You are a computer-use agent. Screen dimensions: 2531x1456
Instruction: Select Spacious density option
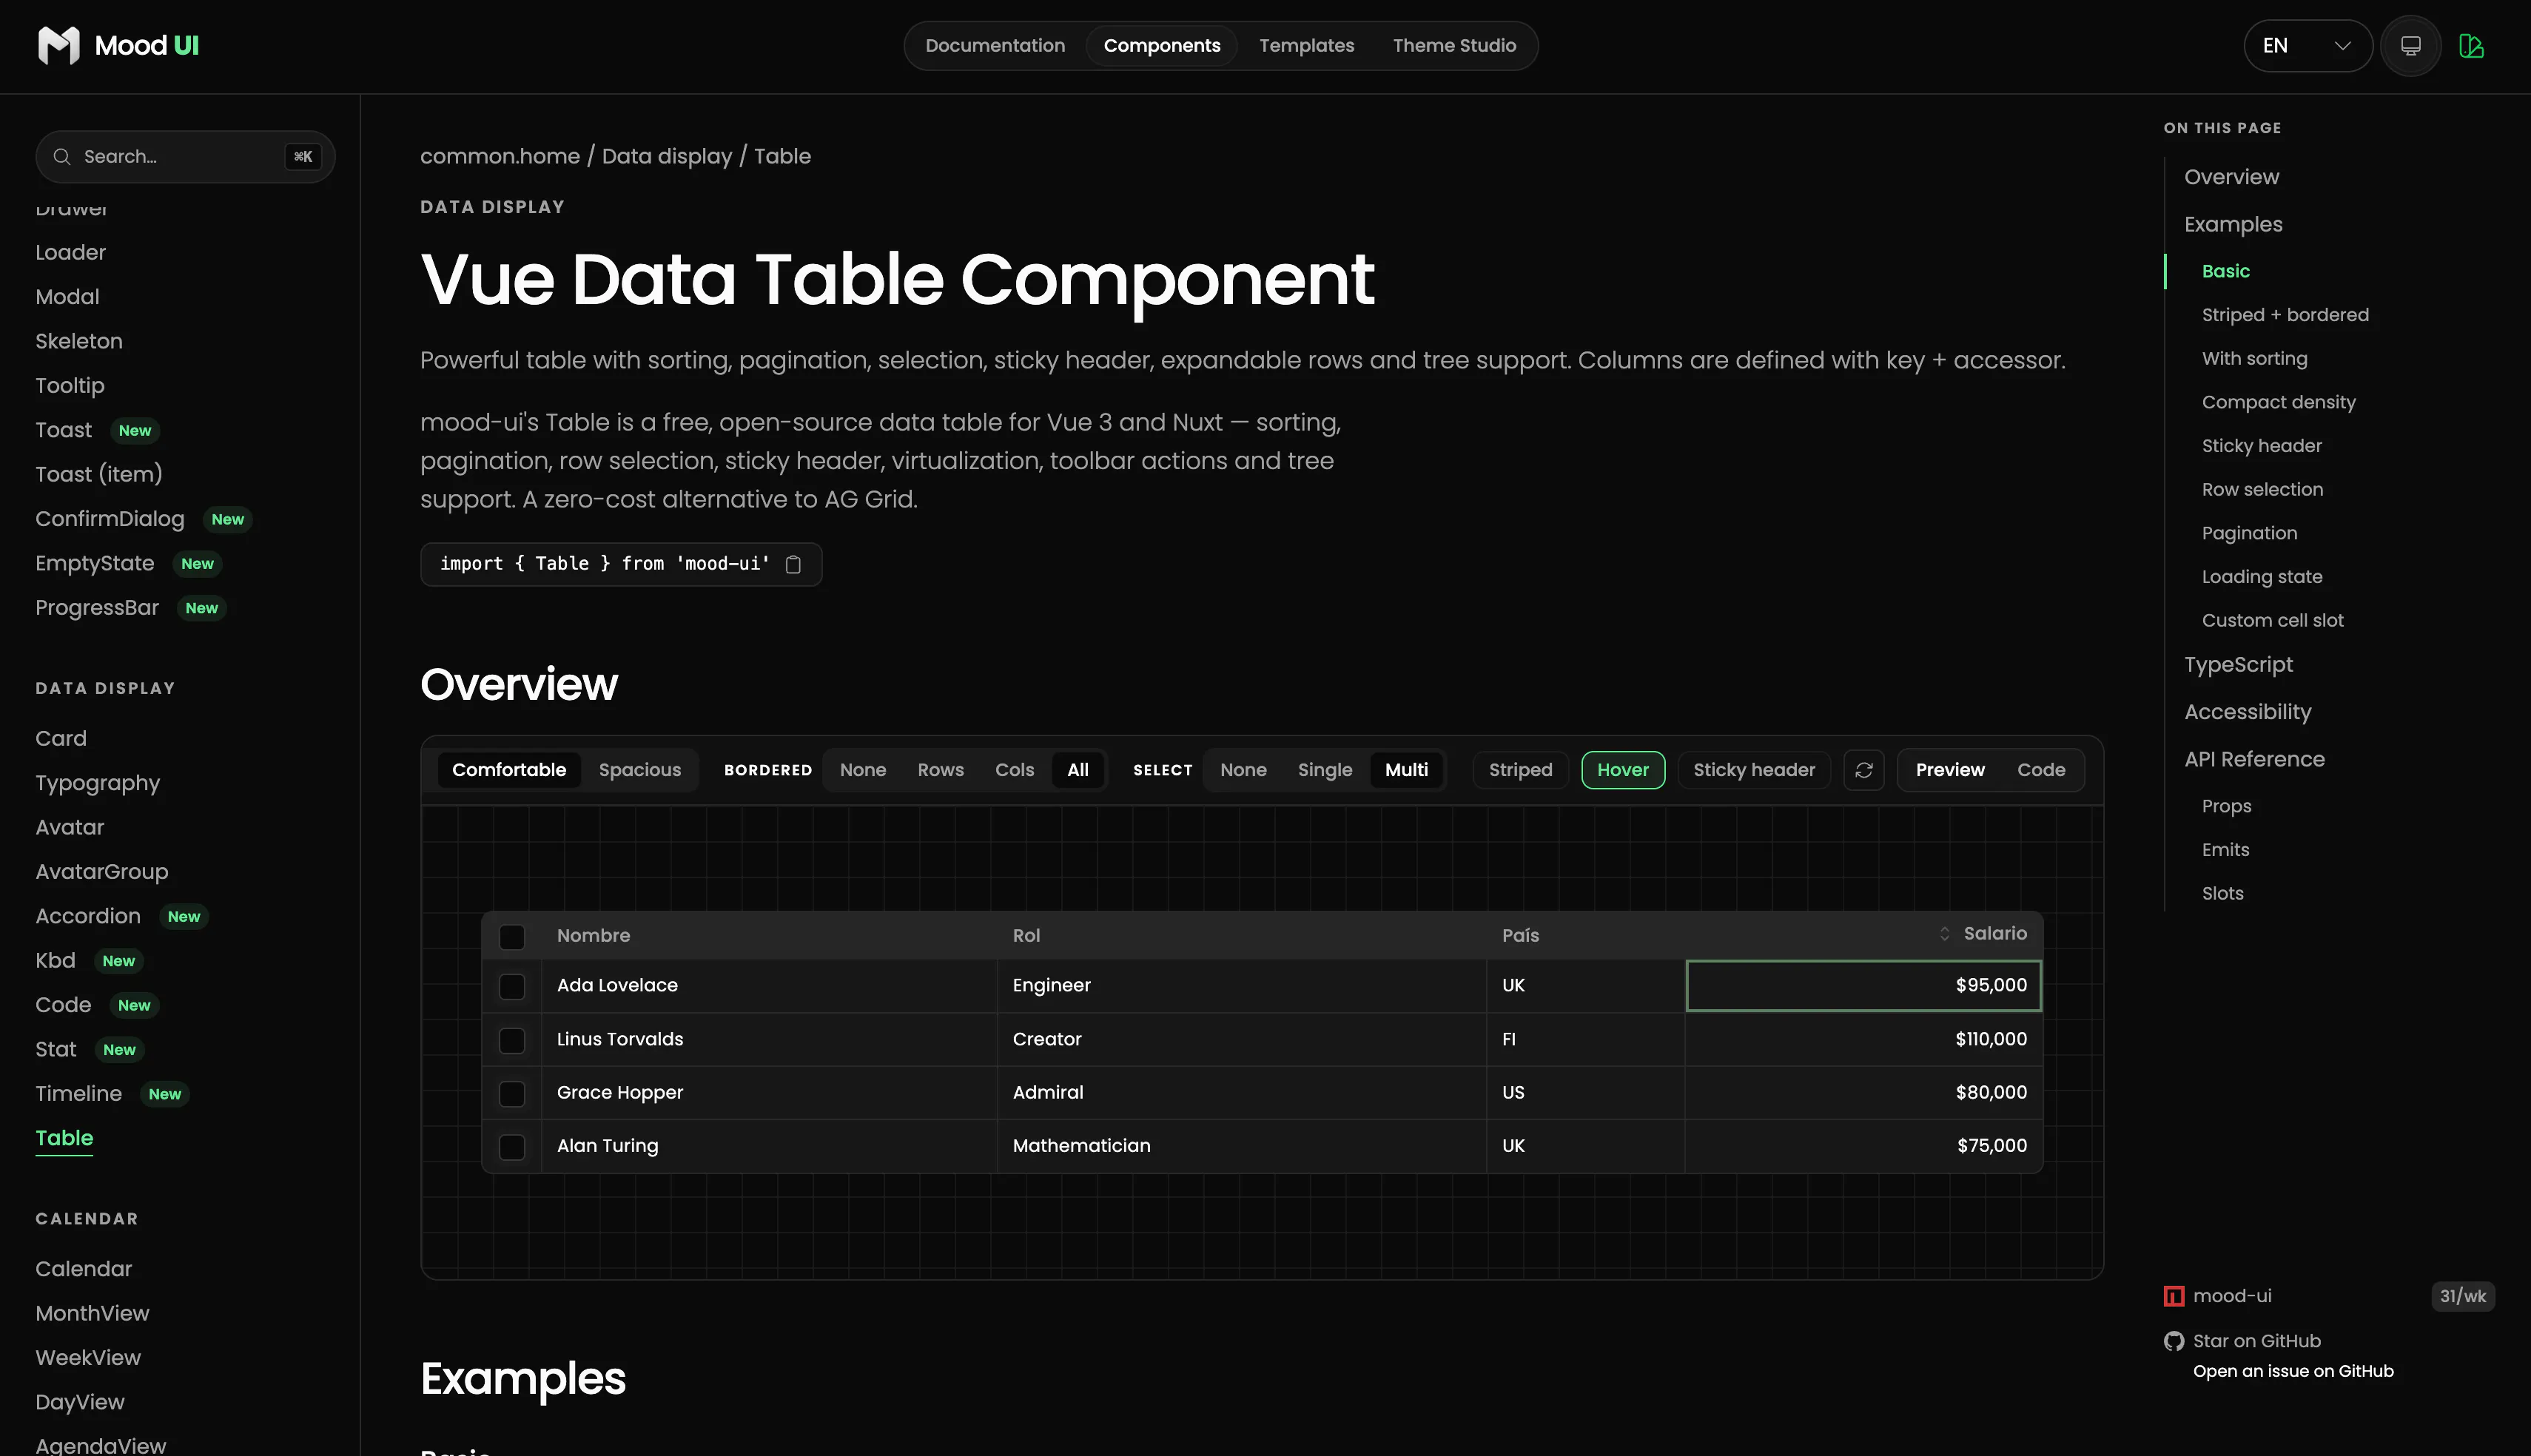tap(639, 770)
